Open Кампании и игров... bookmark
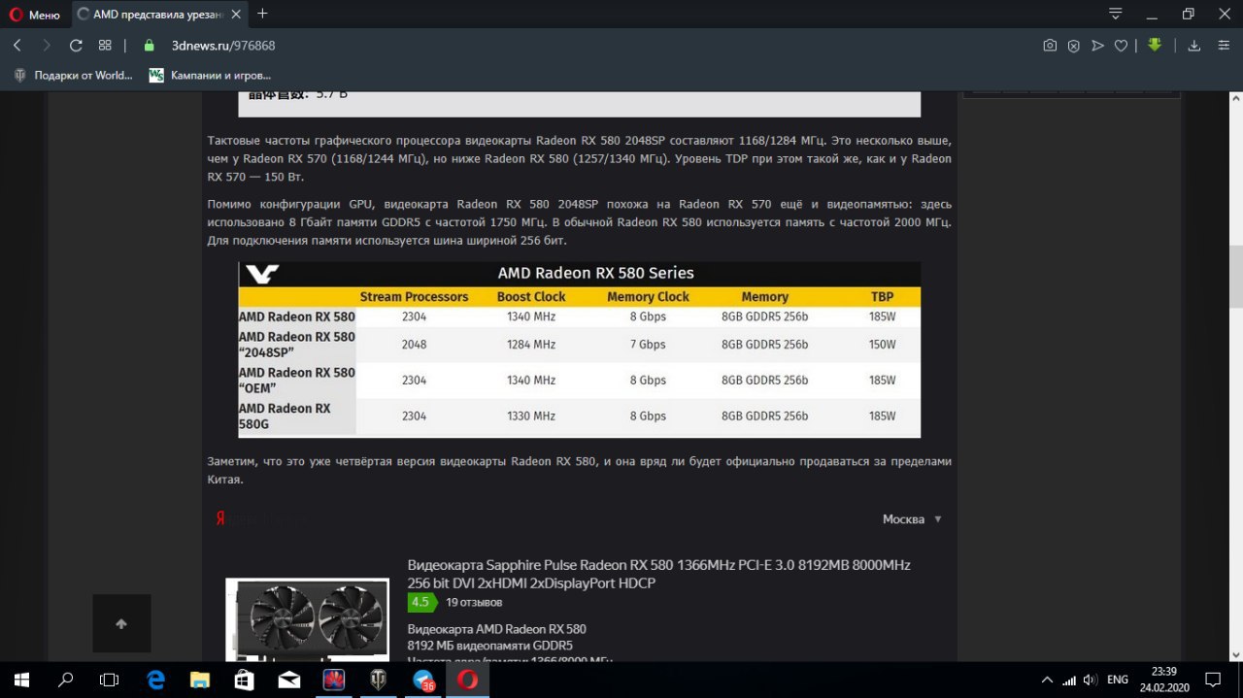 (x=210, y=75)
